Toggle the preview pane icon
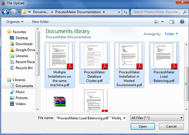 click(x=172, y=22)
